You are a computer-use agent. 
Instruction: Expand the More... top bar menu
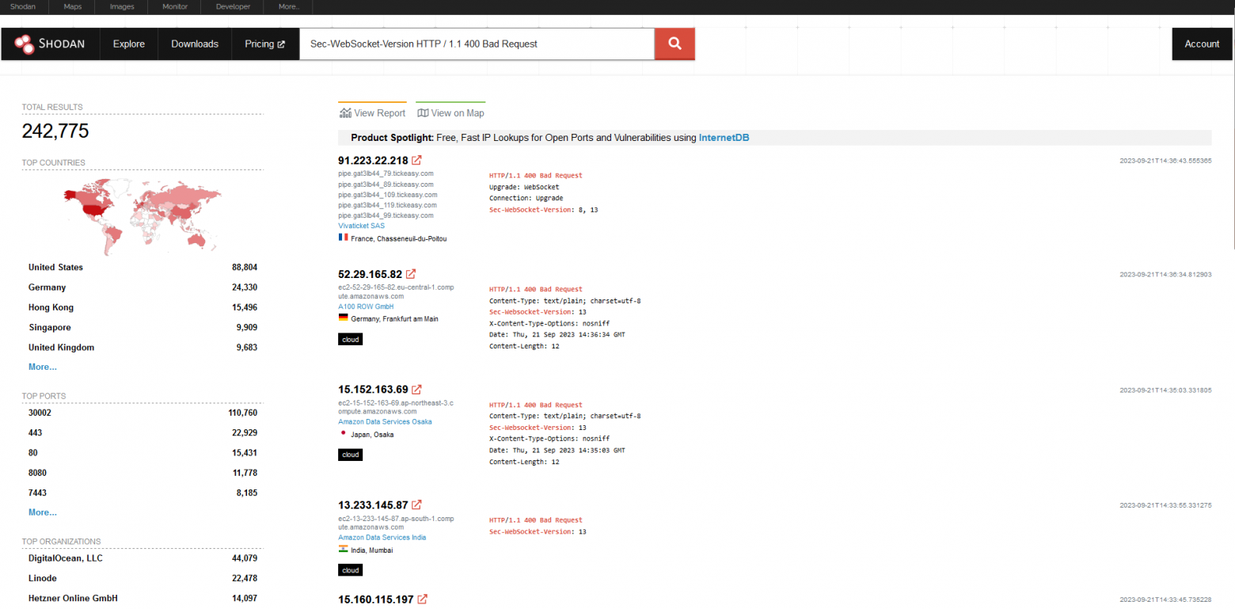point(289,6)
